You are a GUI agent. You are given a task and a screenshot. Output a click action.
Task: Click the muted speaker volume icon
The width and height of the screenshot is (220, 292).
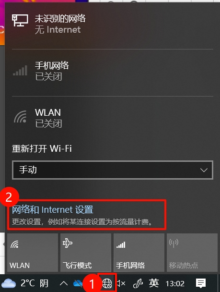121,284
